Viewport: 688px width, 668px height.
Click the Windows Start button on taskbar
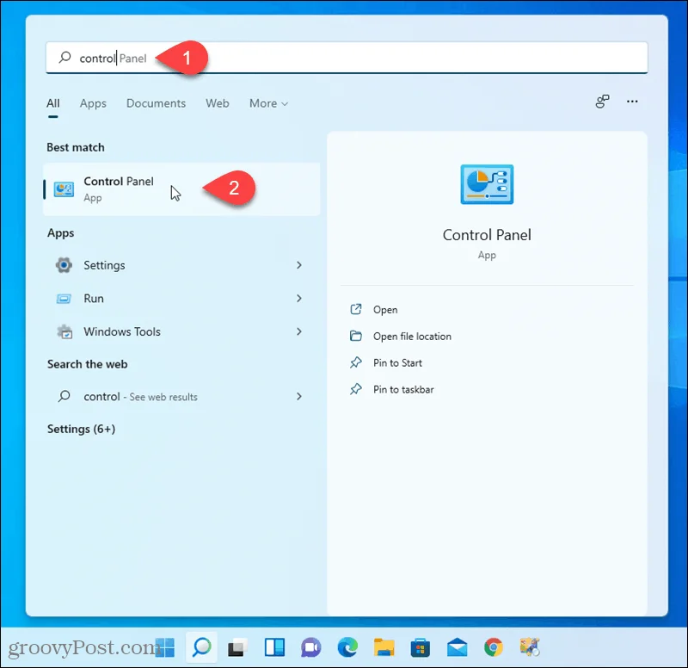click(x=164, y=648)
